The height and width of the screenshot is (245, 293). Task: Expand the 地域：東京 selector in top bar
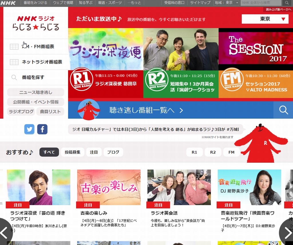coord(226,3)
